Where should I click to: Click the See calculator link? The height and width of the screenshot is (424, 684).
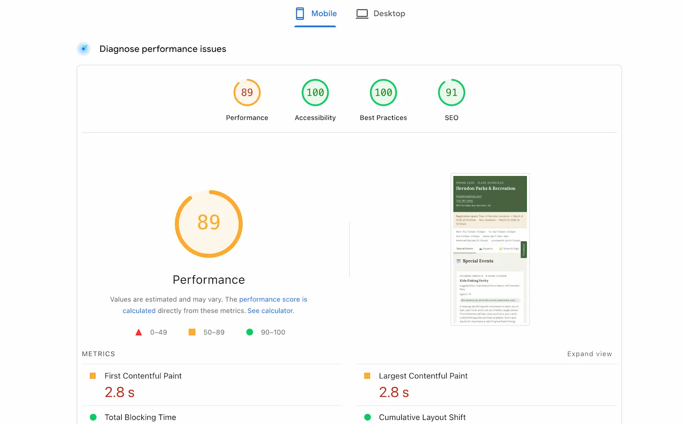pos(270,310)
